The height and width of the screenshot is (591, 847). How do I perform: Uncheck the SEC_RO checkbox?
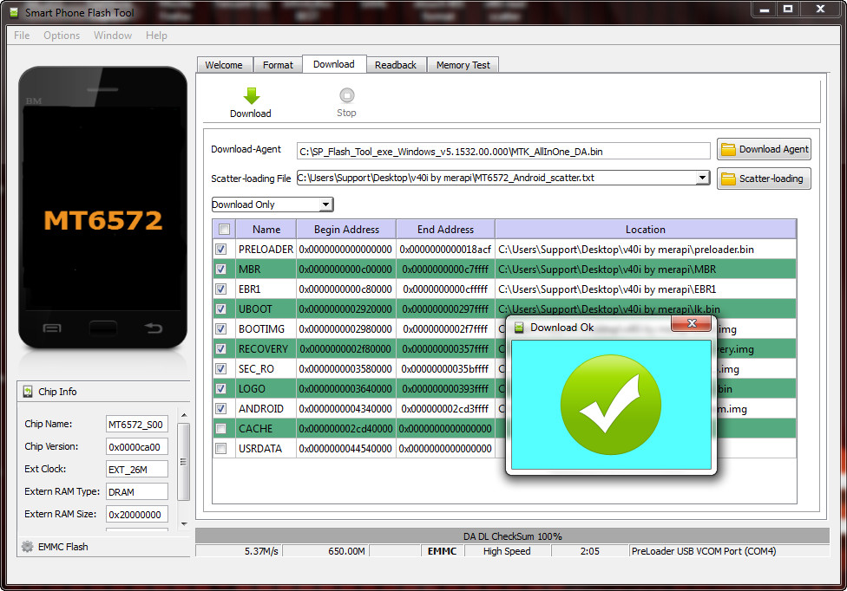coord(221,369)
